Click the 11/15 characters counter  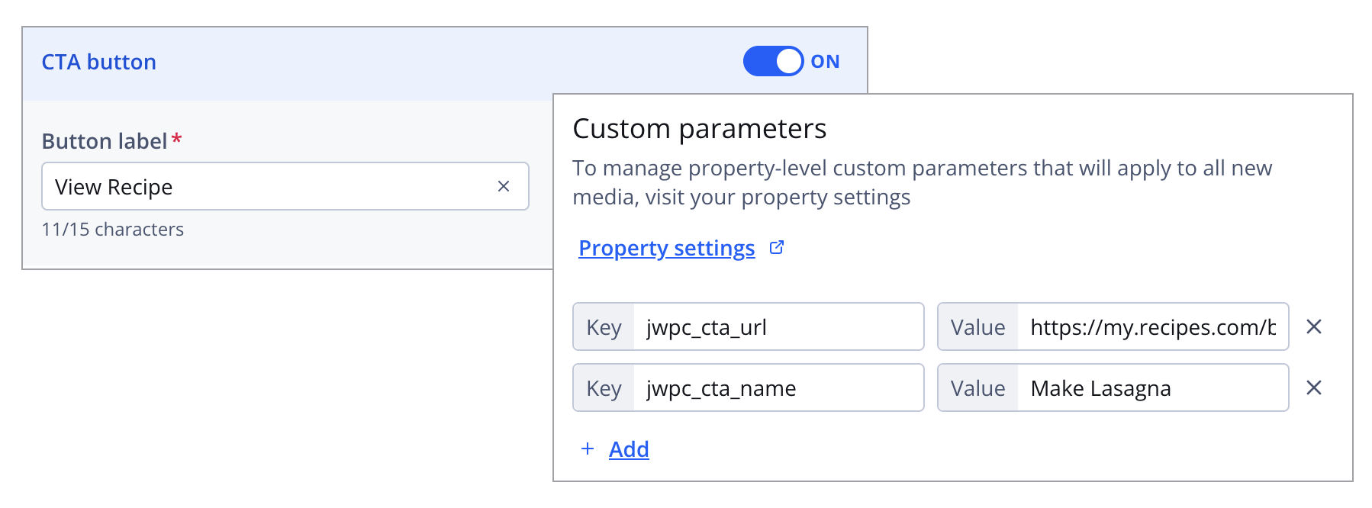point(113,229)
